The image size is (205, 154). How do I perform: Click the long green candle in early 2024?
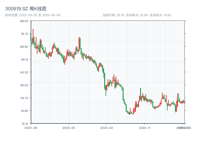[x=105, y=81]
